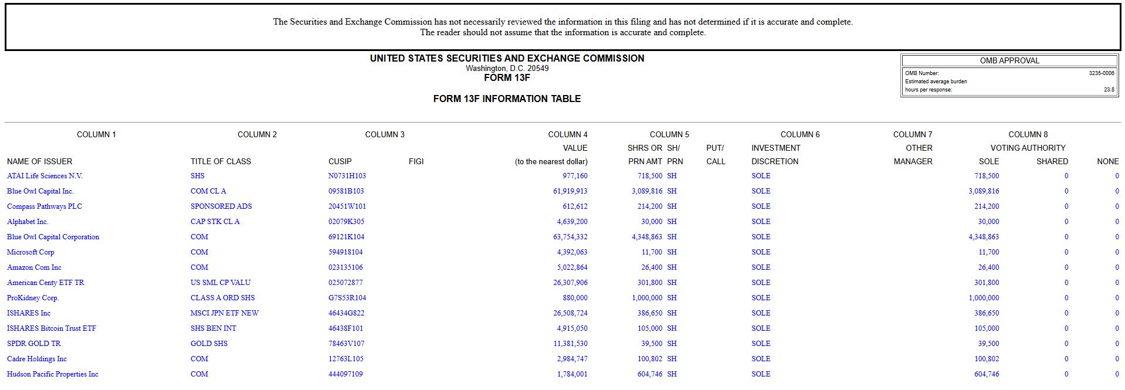Click Compass Pathways PLC issuer name
Image resolution: width=1125 pixels, height=390 pixels.
[45, 206]
